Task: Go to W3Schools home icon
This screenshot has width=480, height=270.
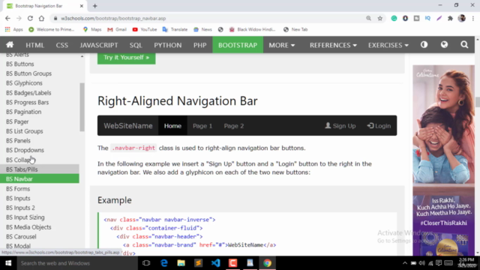Action: pos(10,45)
